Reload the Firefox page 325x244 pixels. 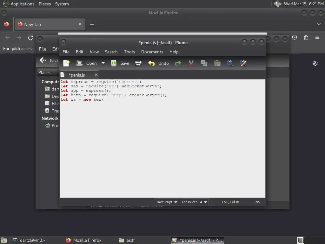point(30,38)
